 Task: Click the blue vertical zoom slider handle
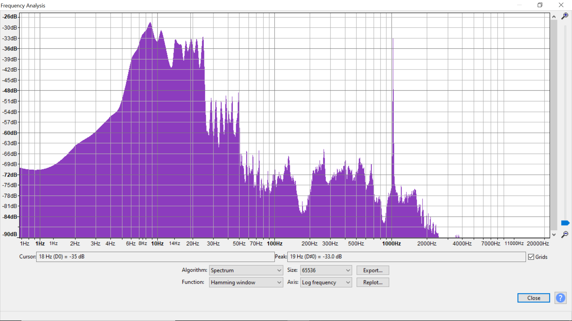click(565, 223)
